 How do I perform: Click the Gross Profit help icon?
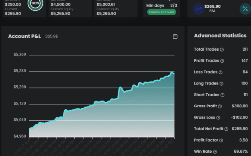tap(220, 106)
